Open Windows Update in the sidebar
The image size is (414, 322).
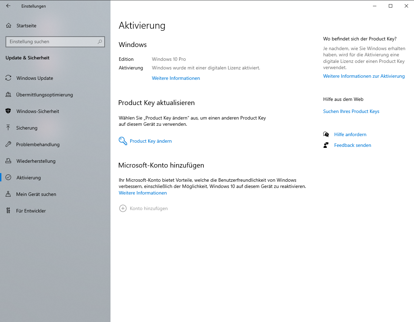pos(35,78)
